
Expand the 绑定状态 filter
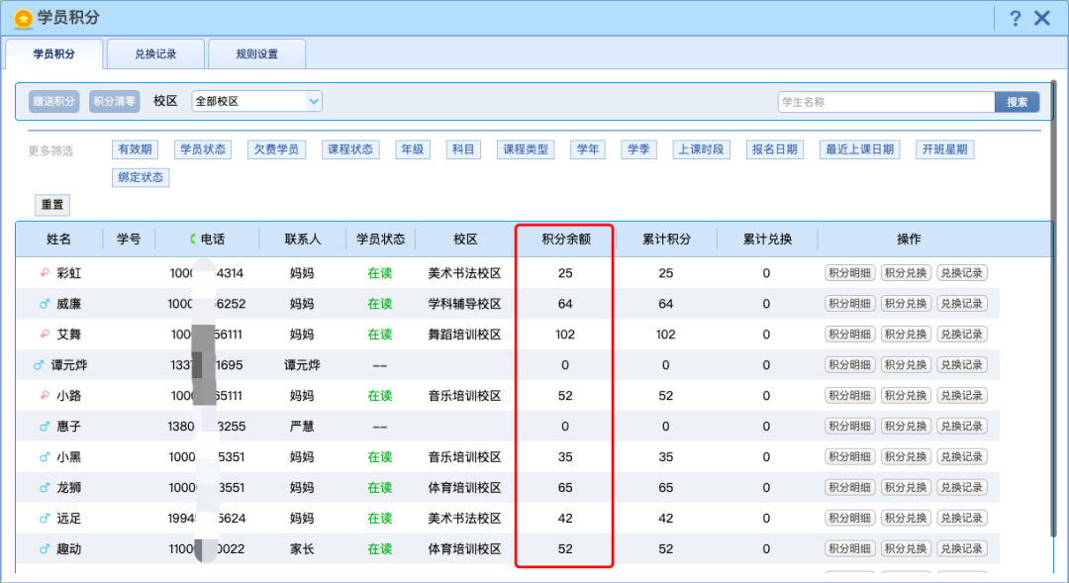pos(141,177)
